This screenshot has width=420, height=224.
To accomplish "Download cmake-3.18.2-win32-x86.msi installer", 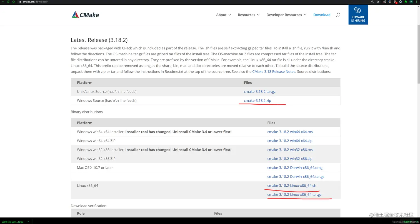I will point(290,150).
